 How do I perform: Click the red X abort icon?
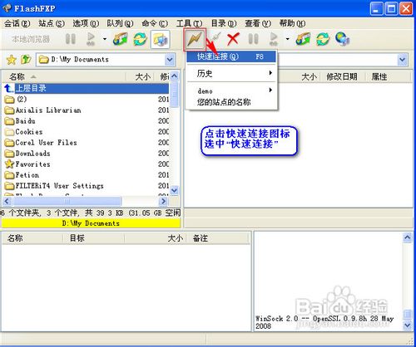233,39
